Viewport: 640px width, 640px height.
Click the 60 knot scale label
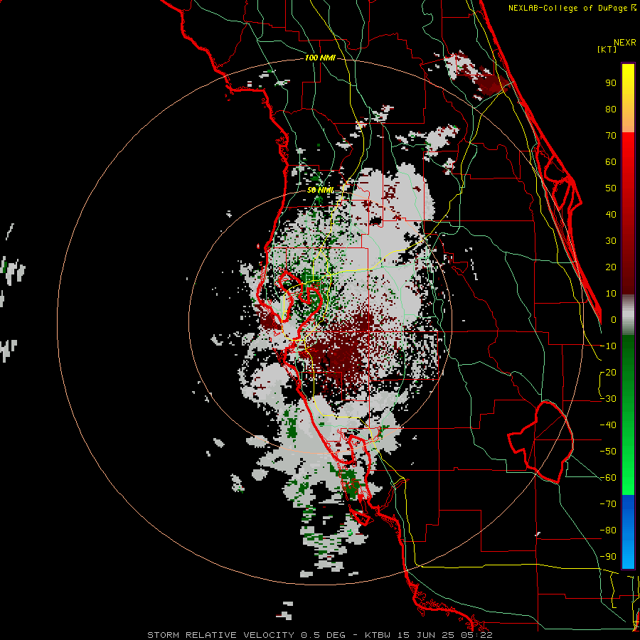click(x=611, y=162)
